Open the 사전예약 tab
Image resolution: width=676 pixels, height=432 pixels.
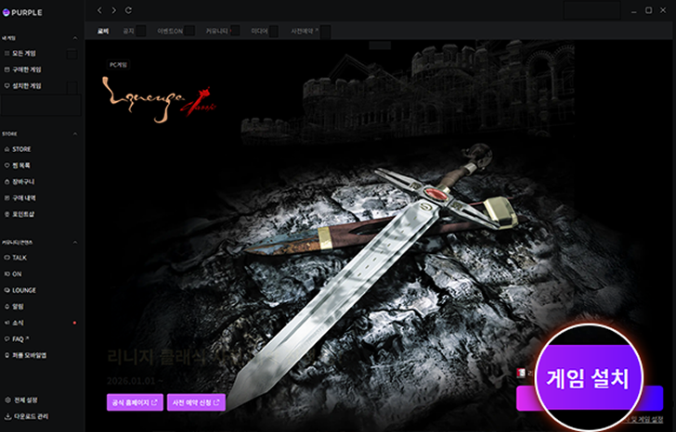[x=305, y=31]
